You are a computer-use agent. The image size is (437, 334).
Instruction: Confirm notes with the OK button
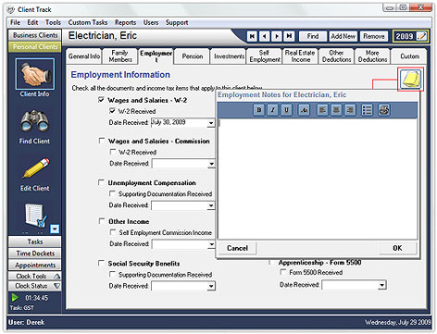397,248
